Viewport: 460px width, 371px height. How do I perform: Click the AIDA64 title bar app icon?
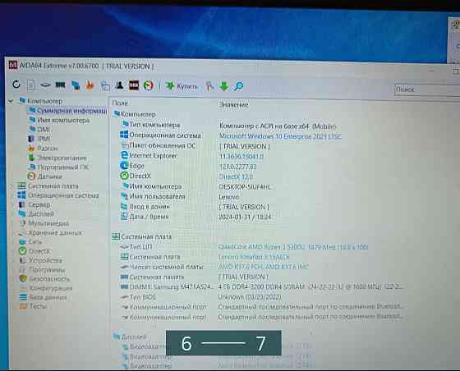12,65
